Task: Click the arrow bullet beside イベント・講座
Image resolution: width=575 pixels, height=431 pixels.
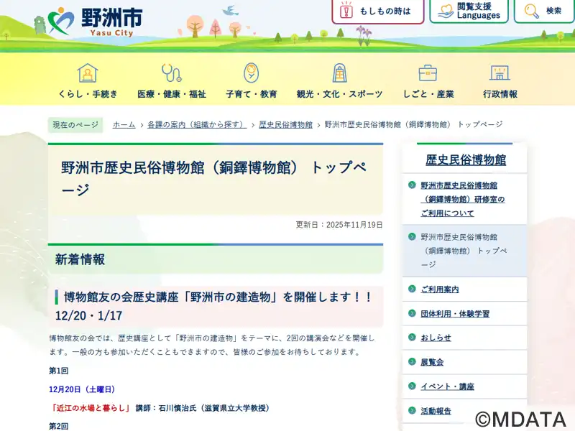Action: (x=412, y=386)
